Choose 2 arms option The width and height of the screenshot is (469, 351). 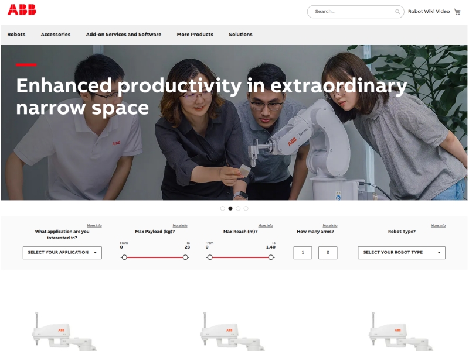pos(328,253)
